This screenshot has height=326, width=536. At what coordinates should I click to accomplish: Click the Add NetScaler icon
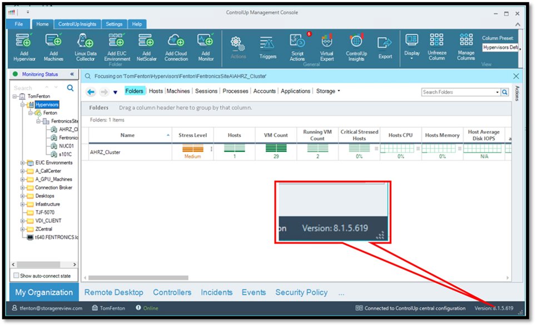click(x=146, y=47)
